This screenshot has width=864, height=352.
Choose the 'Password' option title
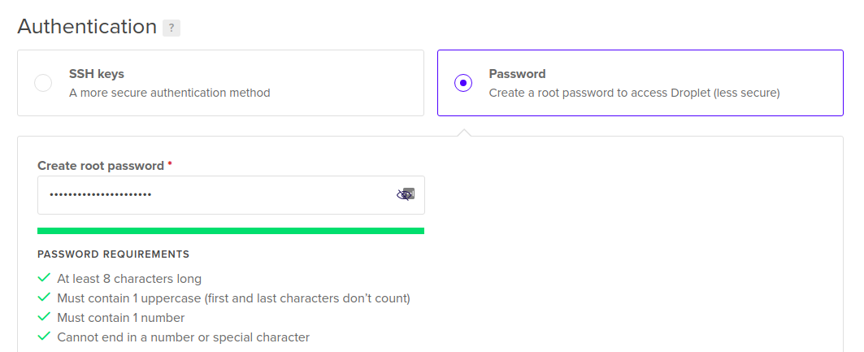[x=517, y=74]
